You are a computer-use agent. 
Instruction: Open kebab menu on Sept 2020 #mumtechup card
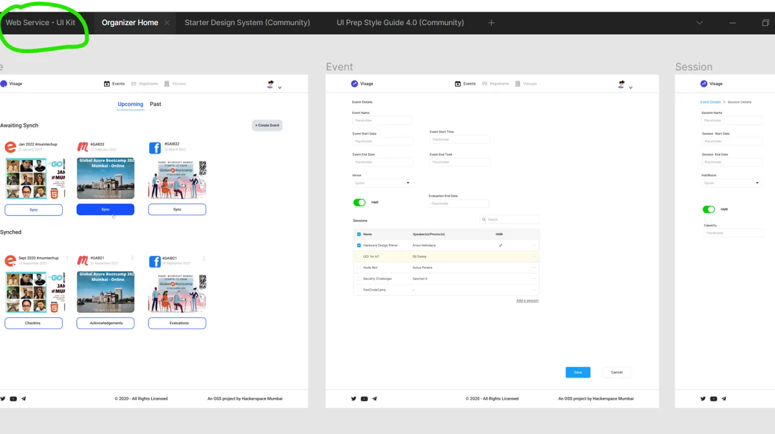coord(67,258)
